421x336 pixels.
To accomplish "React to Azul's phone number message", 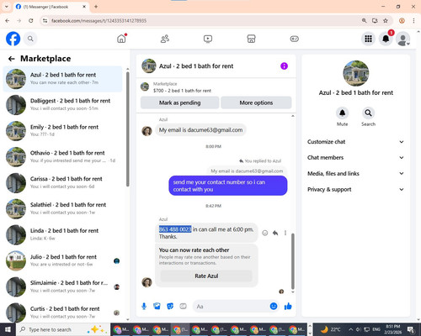I will [x=264, y=233].
